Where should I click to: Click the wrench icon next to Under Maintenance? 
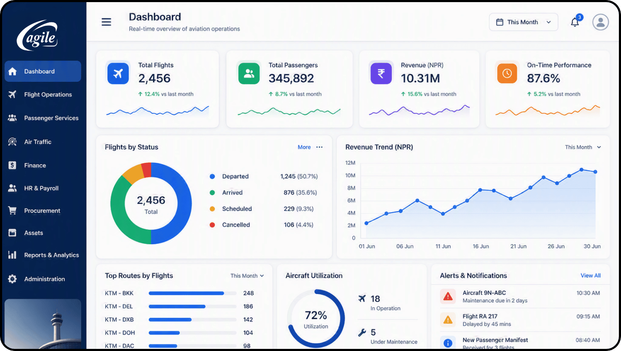click(x=362, y=332)
